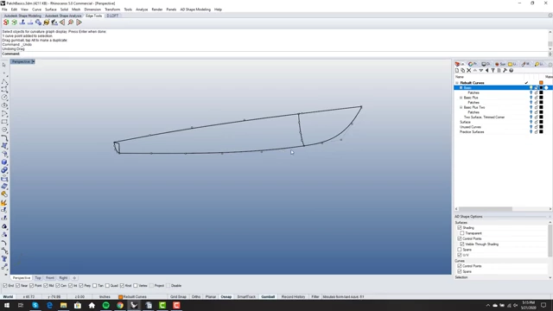Open layer tools hammer icon
Image resolution: width=553 pixels, height=311 pixels.
click(505, 71)
